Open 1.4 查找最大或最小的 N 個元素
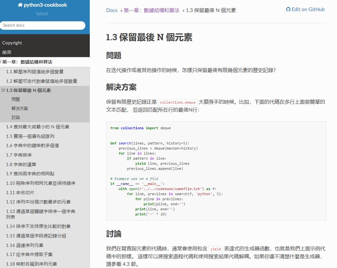337x268 pixels. pos(38,127)
